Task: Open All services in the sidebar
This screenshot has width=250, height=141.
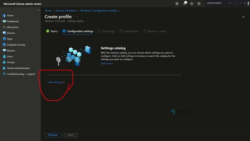Action: [13, 27]
